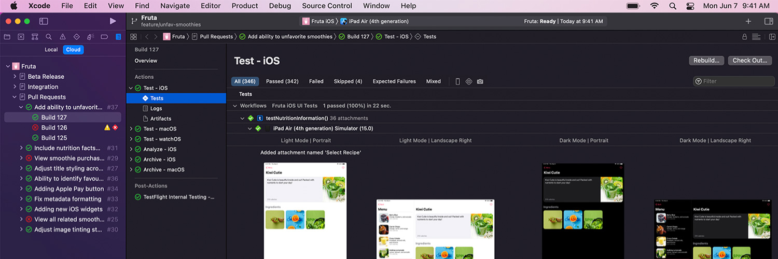Open the Report navigator icon
This screenshot has width=778, height=259.
coord(118,37)
